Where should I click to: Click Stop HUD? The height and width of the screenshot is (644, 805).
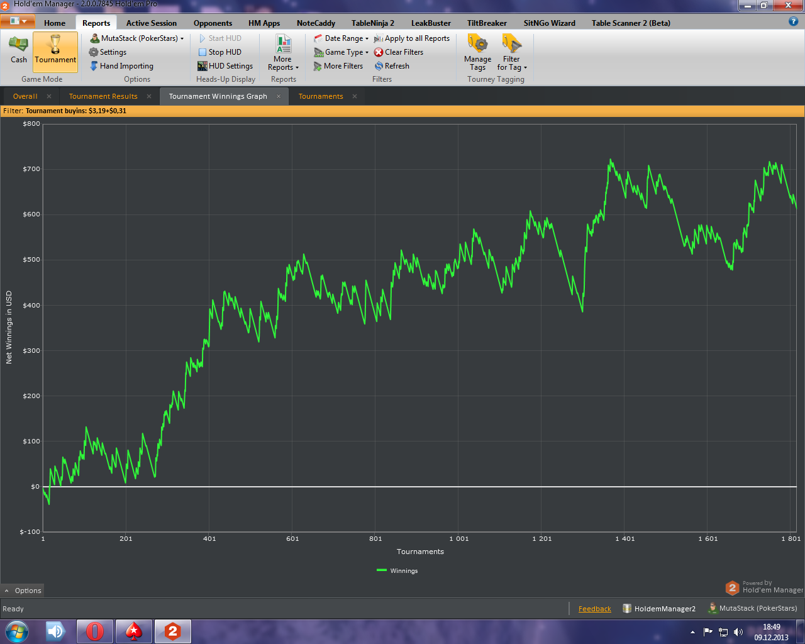pyautogui.click(x=219, y=52)
